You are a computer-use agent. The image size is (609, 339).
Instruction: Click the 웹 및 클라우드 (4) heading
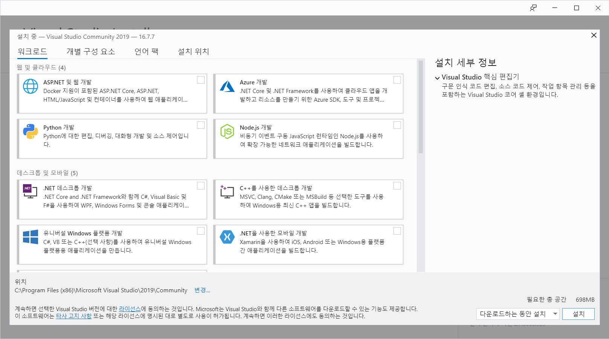click(41, 67)
